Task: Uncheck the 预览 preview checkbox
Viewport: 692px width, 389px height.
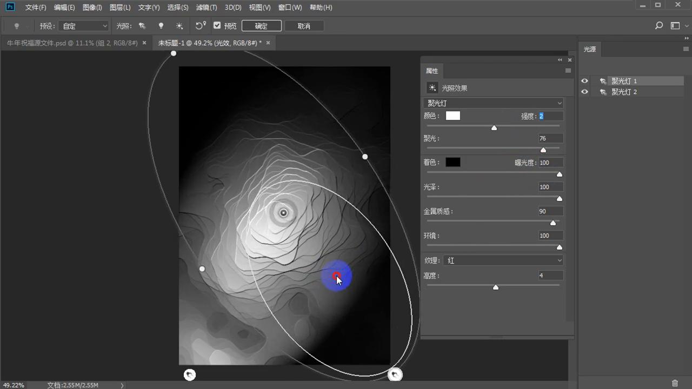Action: pos(217,25)
